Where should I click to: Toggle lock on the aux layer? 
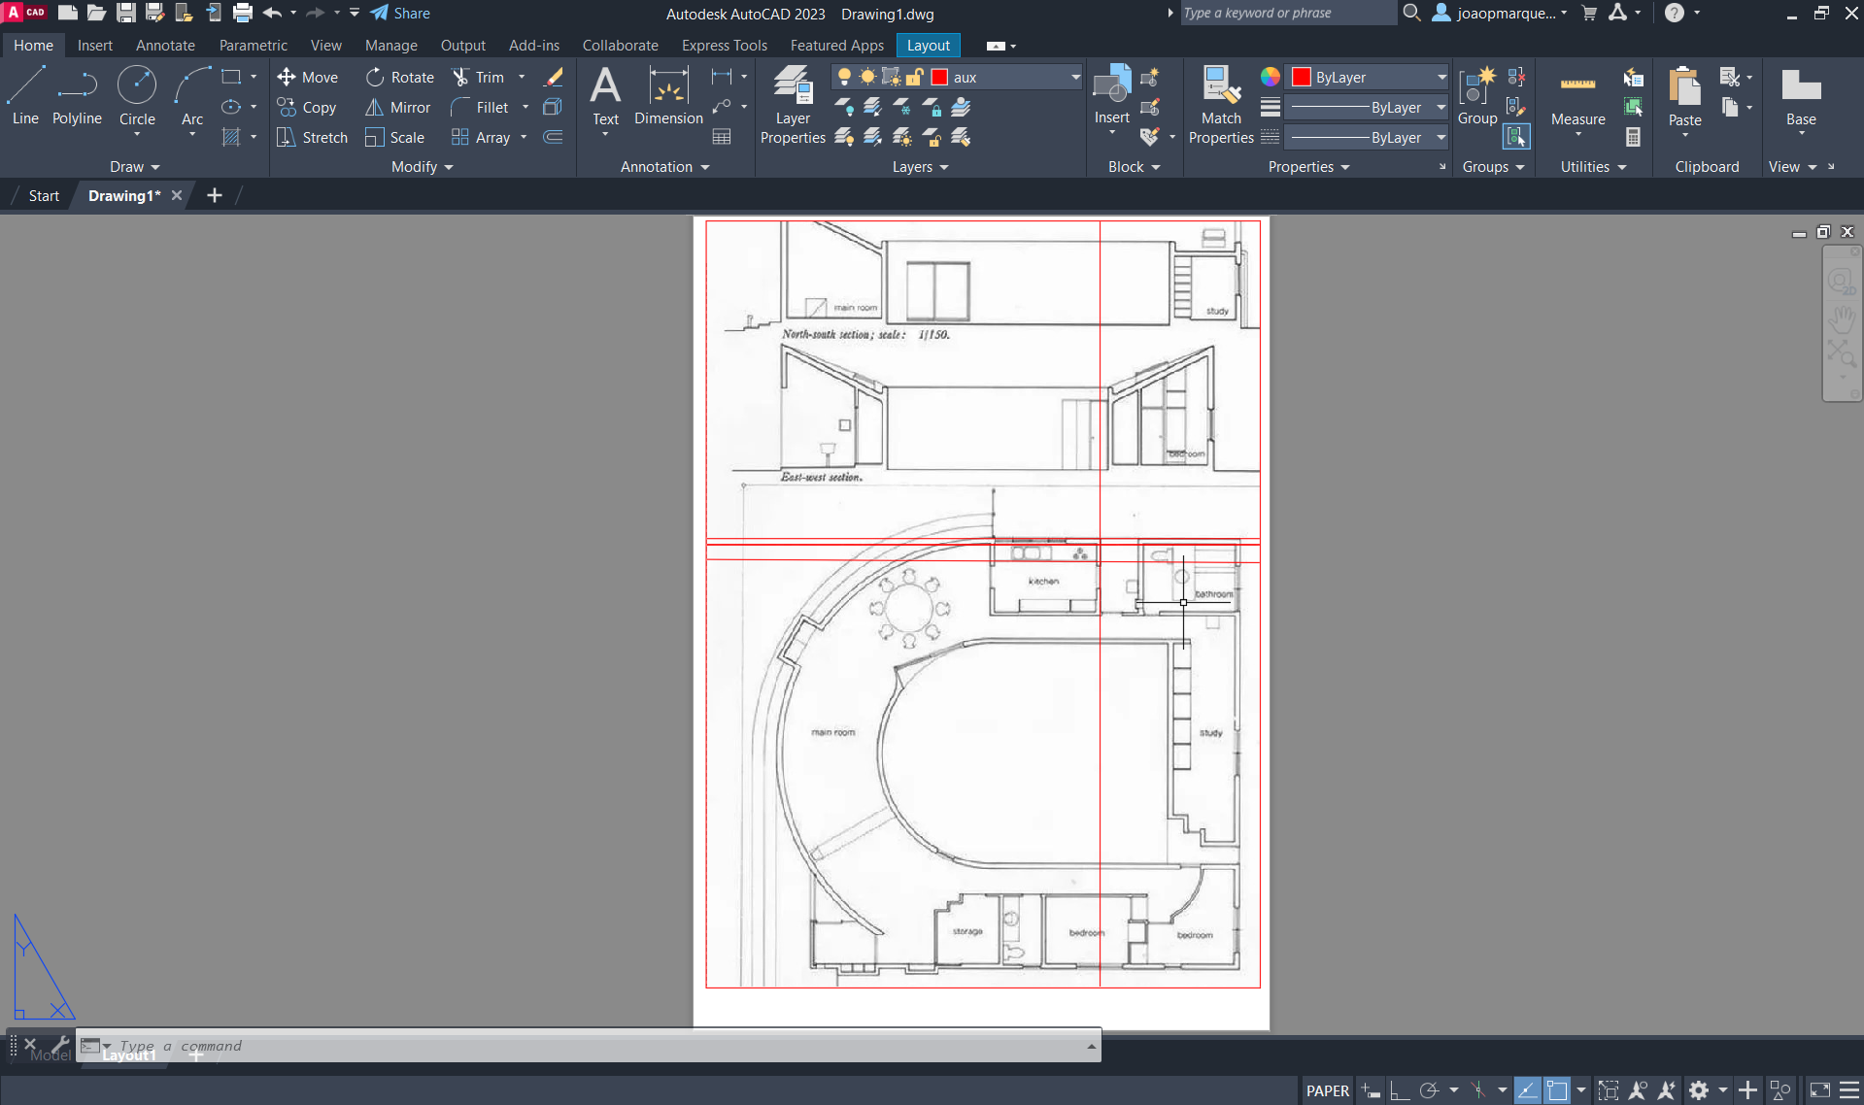[914, 77]
